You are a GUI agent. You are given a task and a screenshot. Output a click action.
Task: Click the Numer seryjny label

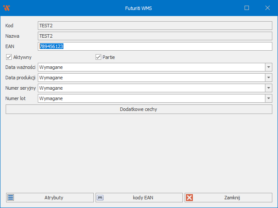(x=20, y=88)
